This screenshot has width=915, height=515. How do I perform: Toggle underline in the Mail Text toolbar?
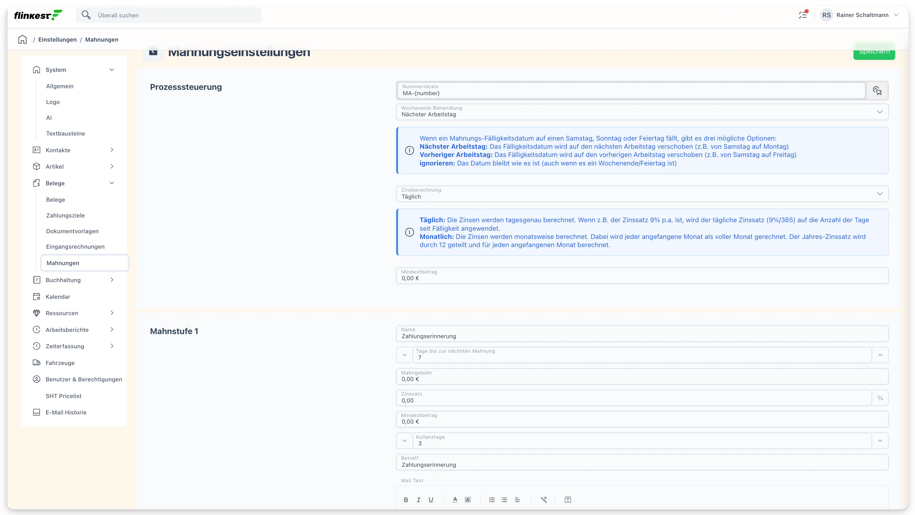point(431,500)
